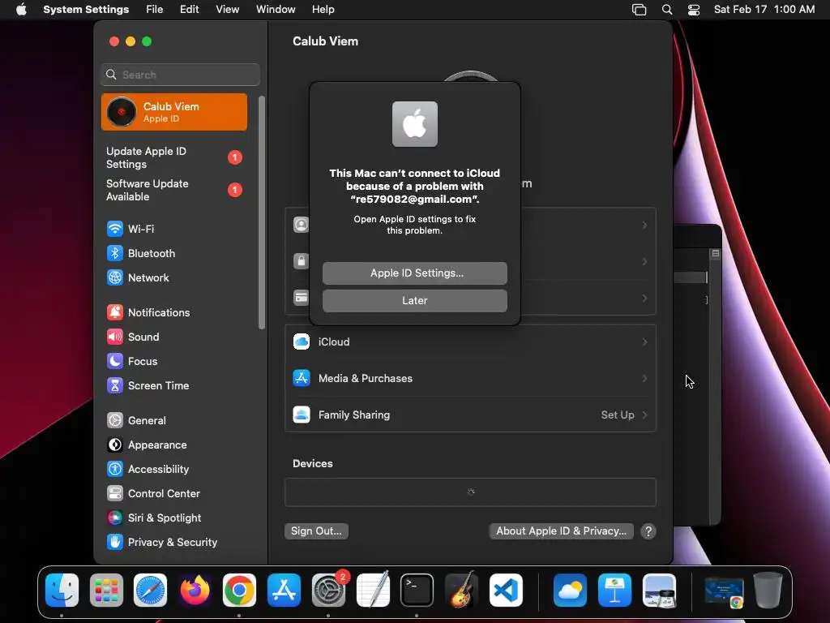This screenshot has height=623, width=830.
Task: Open the File menu
Action: pyautogui.click(x=155, y=10)
